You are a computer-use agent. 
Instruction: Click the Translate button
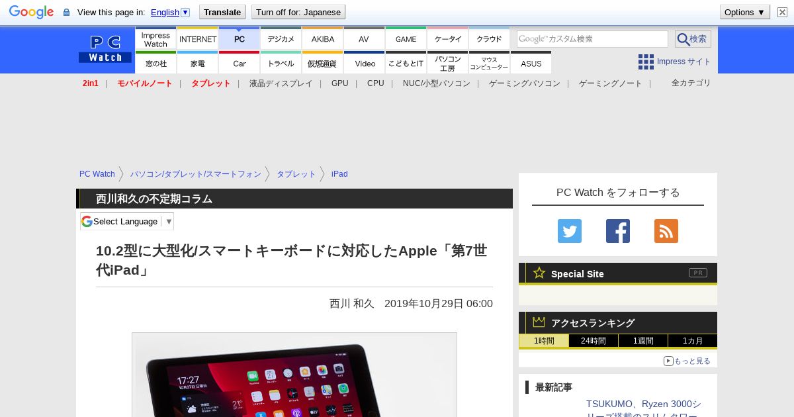[222, 12]
